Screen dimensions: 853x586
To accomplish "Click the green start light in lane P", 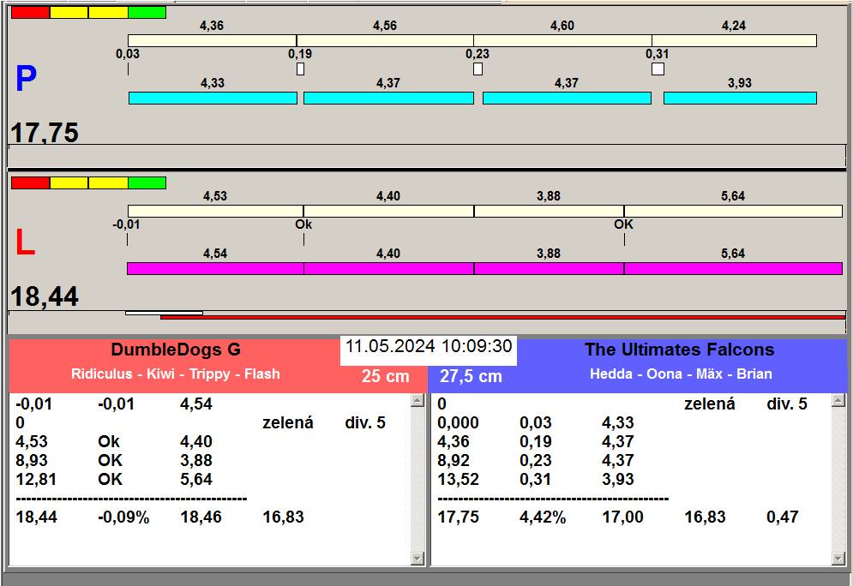I will [147, 13].
